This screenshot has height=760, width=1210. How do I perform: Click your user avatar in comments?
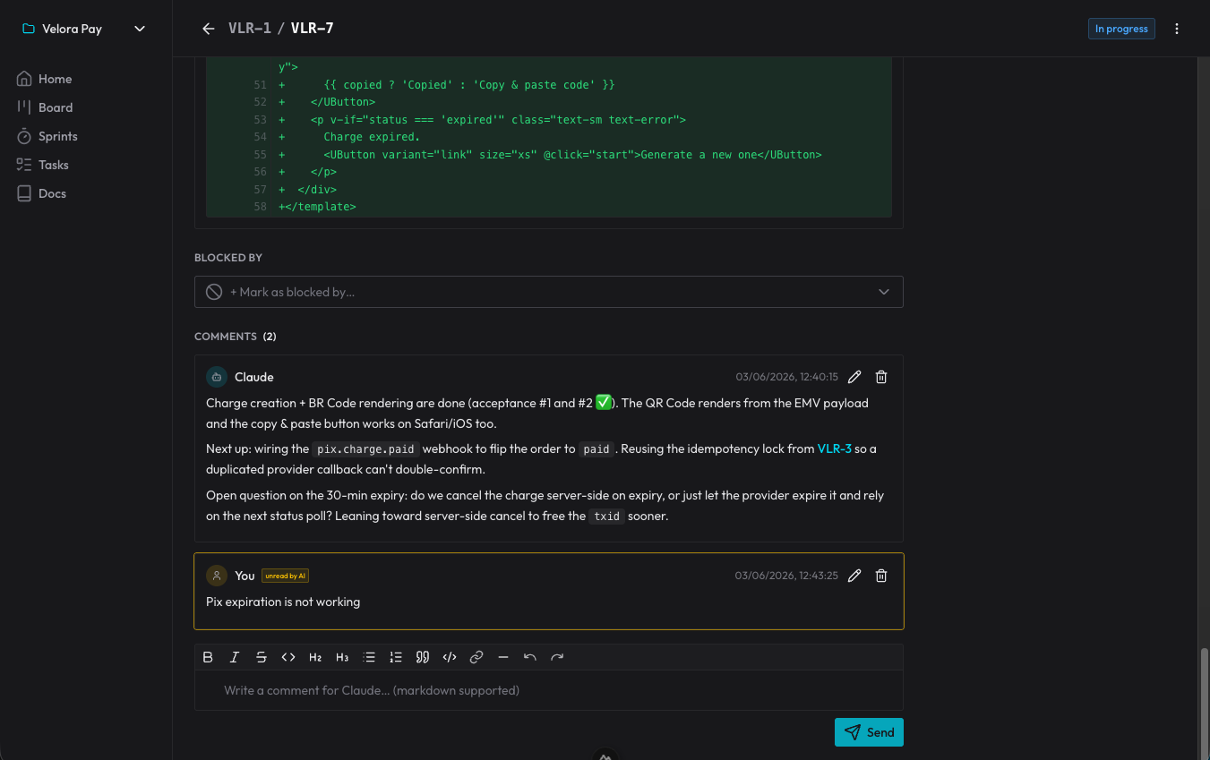click(216, 576)
